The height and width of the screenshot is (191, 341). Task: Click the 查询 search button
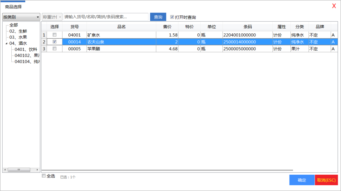pos(158,17)
